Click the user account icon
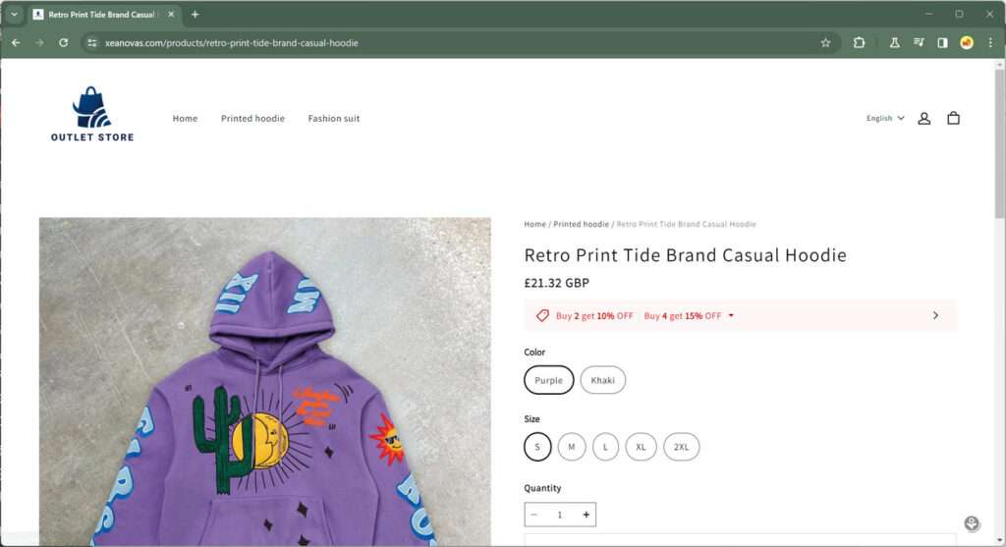1006x547 pixels. (x=923, y=118)
